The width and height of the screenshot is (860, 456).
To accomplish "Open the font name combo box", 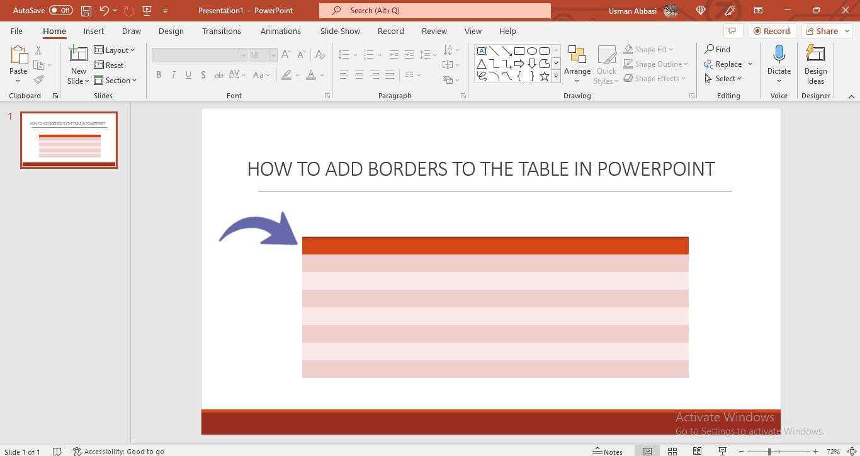I will (x=199, y=55).
